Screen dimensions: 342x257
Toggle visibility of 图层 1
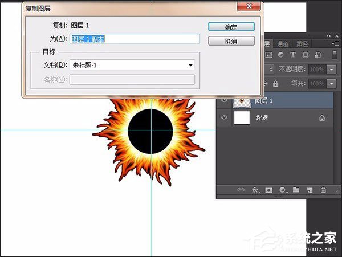pos(224,100)
